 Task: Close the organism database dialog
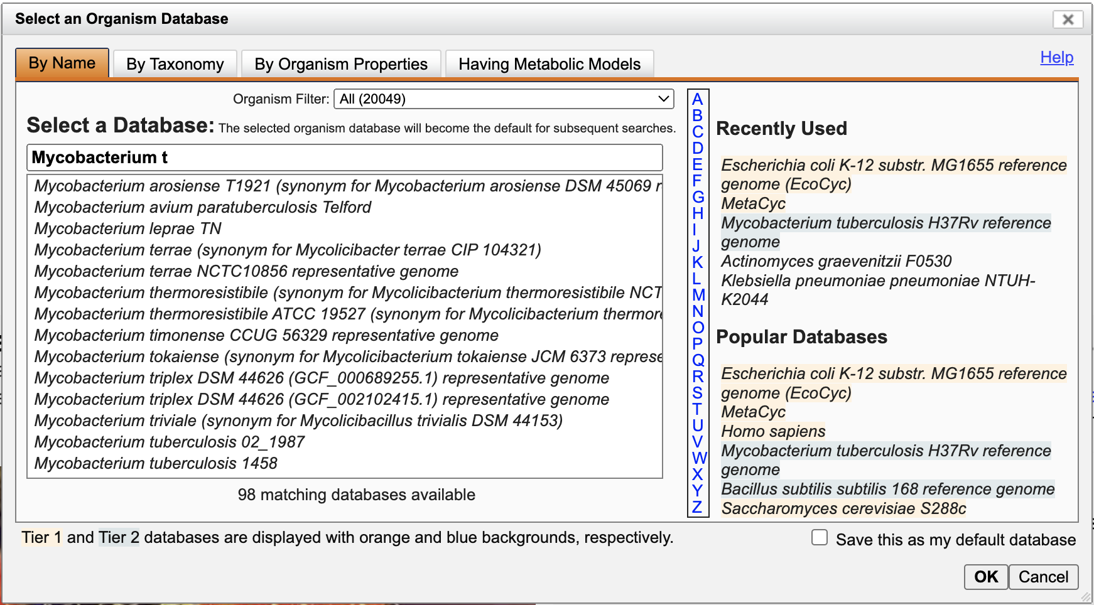(x=1067, y=19)
